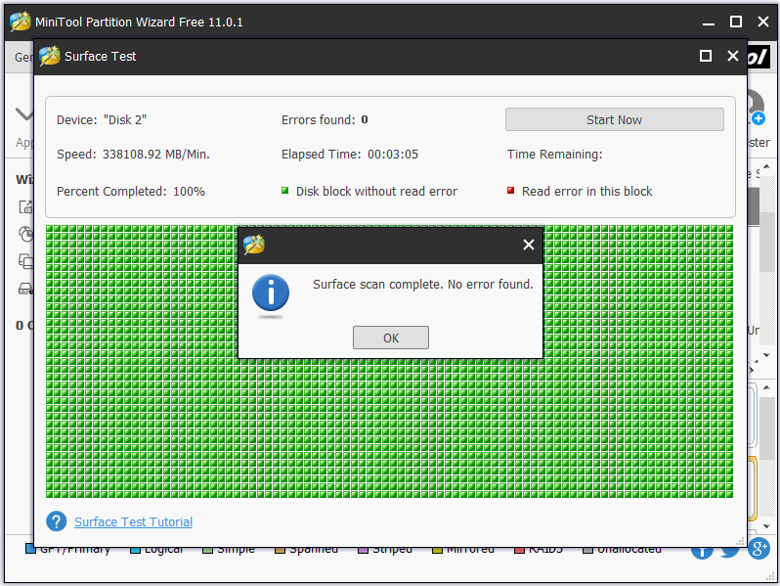
Task: Maximize the Surface Test window
Action: (x=706, y=56)
